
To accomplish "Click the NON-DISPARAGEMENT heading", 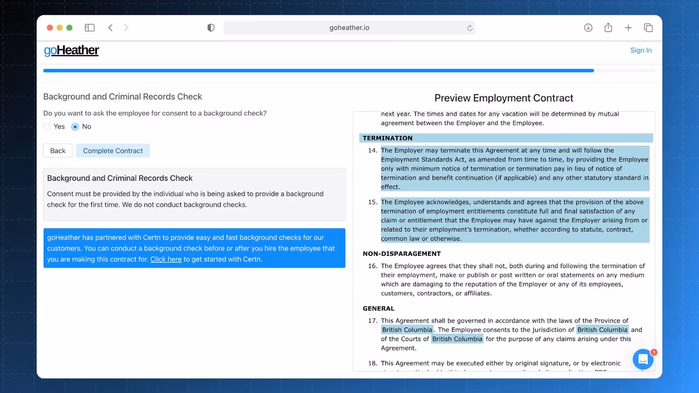I will point(402,254).
